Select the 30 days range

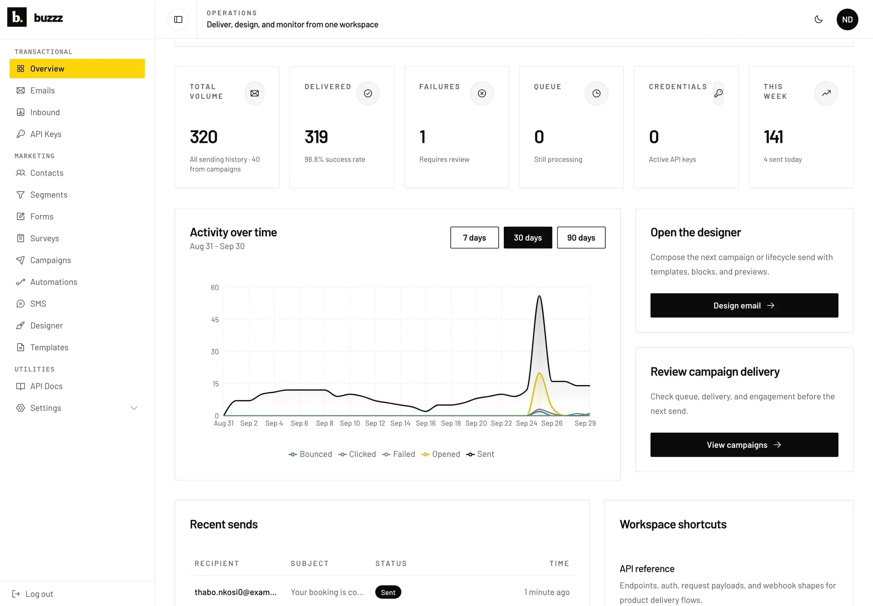coord(528,238)
